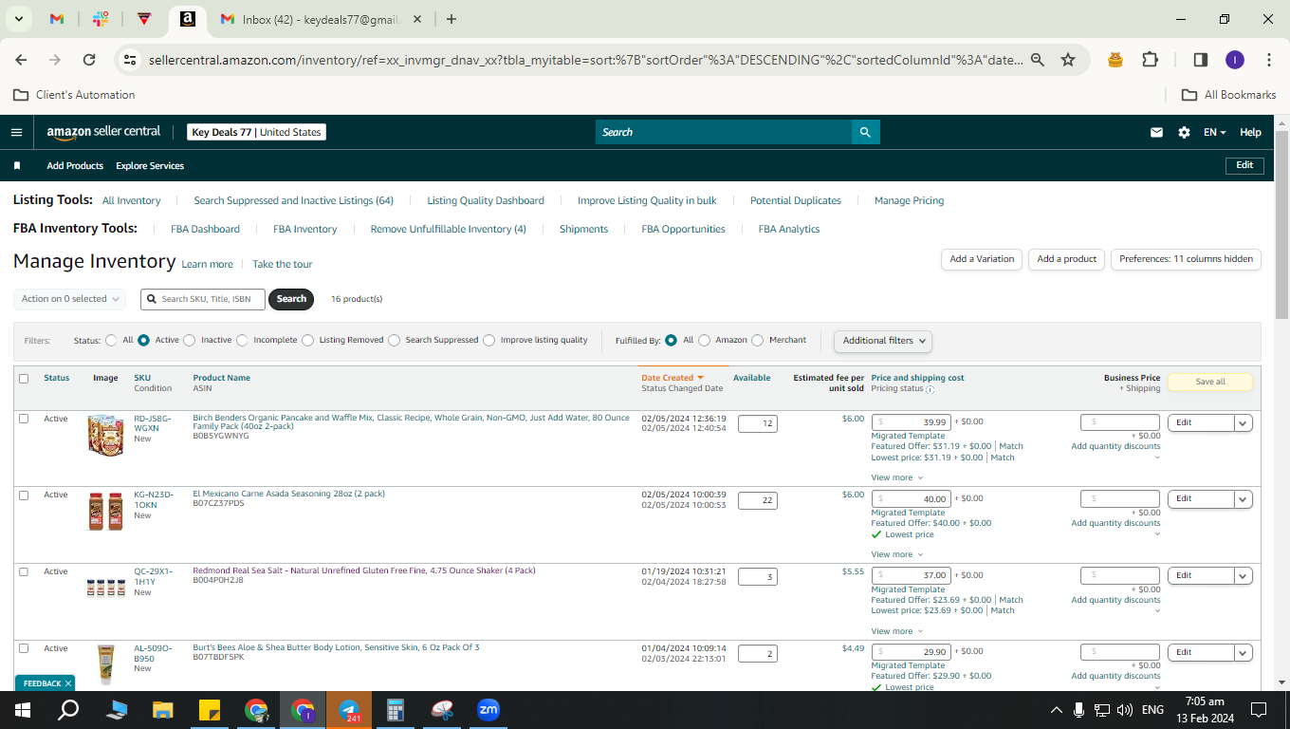Click the browser reload page icon

[89, 60]
